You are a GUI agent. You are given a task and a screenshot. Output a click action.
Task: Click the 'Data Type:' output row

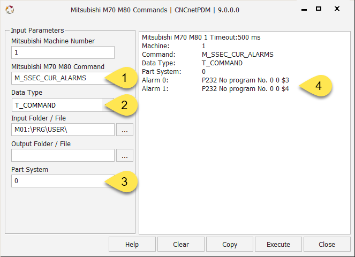[x=192, y=63]
